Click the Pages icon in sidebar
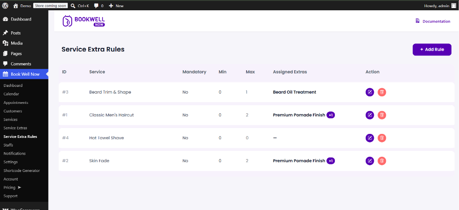 coord(5,54)
